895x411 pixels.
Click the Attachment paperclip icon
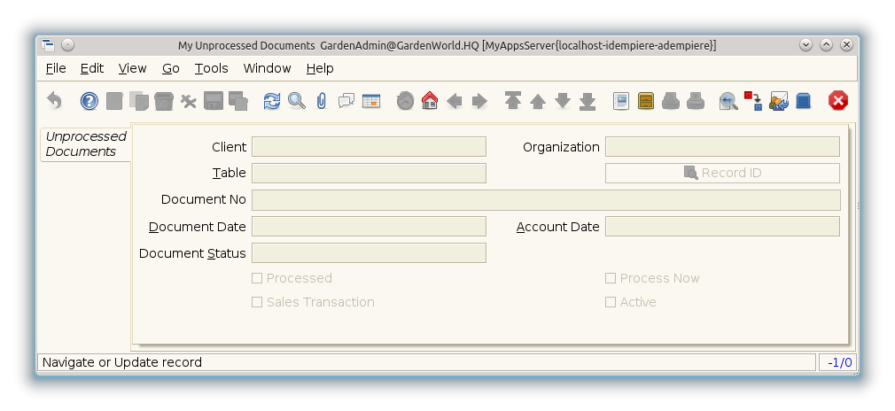[x=322, y=102]
